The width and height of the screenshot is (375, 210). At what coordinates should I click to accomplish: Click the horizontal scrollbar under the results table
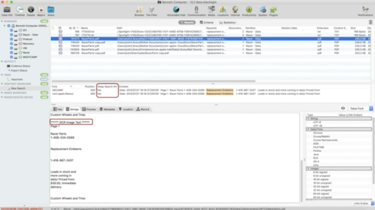(153, 81)
